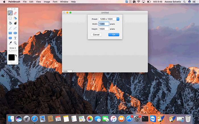Screen dimensions: 199x124
Task: Open the Paintbrush application menu
Action: coord(14,2)
